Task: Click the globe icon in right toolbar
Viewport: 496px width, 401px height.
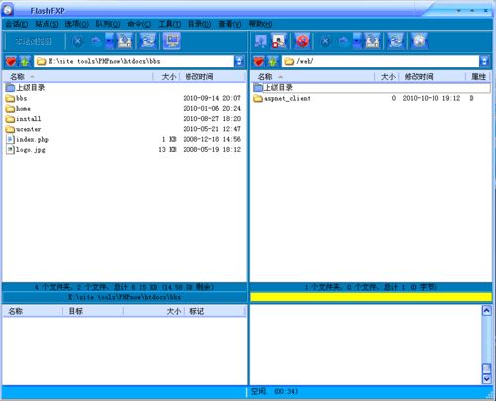Action: pos(419,41)
